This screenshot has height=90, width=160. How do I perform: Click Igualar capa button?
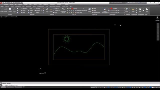(x=78, y=12)
